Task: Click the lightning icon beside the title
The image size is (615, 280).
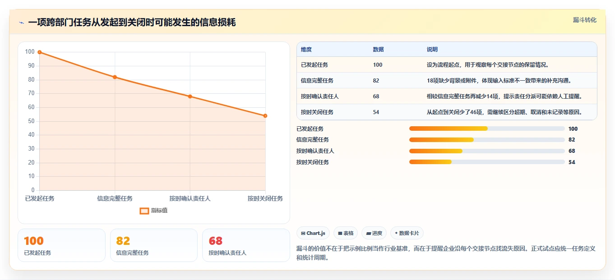Action: point(21,23)
